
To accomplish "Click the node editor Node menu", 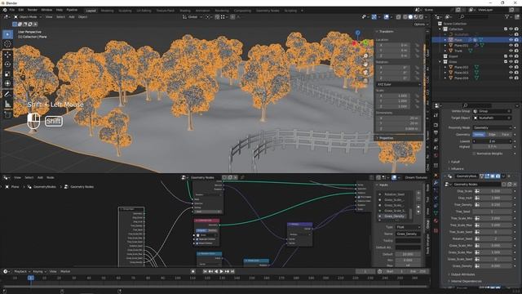I will click(x=51, y=178).
